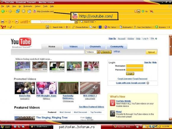Click the green Go button icon

pyautogui.click(x=143, y=11)
